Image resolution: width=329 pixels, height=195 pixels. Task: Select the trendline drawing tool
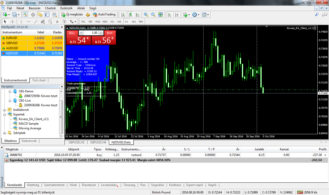(35, 22)
